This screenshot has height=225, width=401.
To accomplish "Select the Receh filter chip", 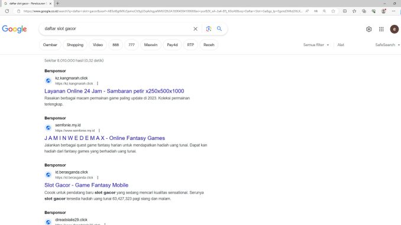I will pyautogui.click(x=209, y=45).
